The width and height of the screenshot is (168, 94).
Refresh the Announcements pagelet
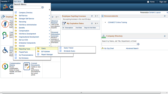[x=165, y=16]
